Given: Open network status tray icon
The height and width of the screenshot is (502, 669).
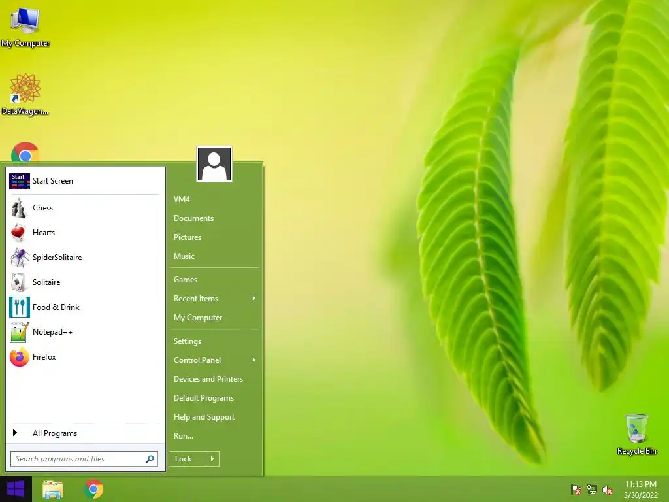Looking at the screenshot, I should [x=592, y=490].
